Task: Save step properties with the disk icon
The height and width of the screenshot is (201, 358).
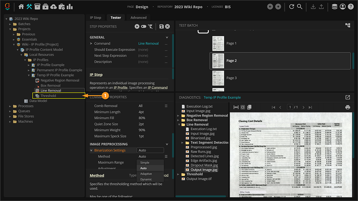Action: pos(161,26)
